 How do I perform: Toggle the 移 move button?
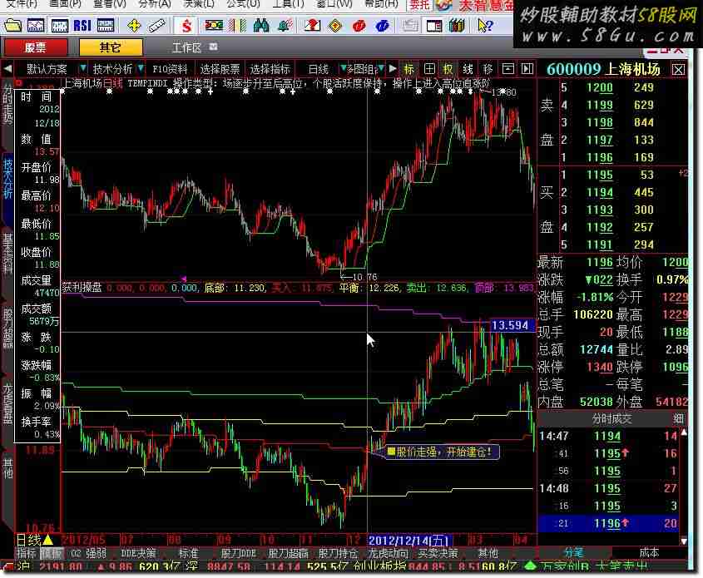click(488, 69)
